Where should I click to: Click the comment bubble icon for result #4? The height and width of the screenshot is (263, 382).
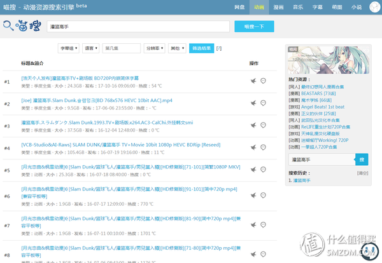264,148
